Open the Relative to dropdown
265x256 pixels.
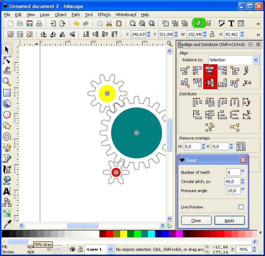[255, 60]
